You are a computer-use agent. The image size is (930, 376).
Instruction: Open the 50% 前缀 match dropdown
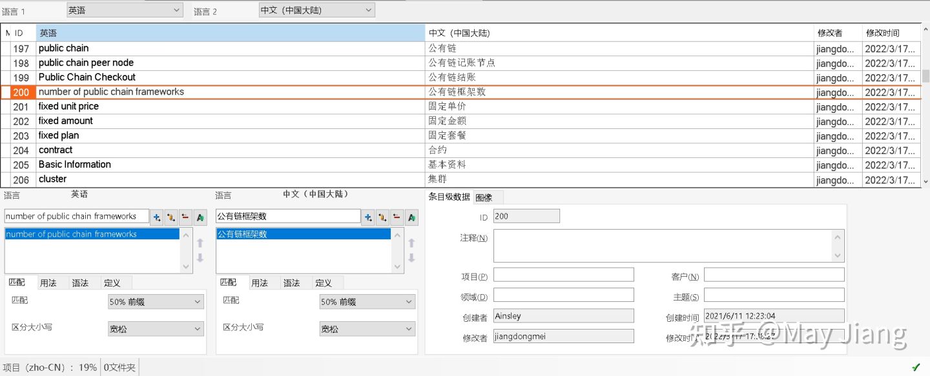point(155,301)
